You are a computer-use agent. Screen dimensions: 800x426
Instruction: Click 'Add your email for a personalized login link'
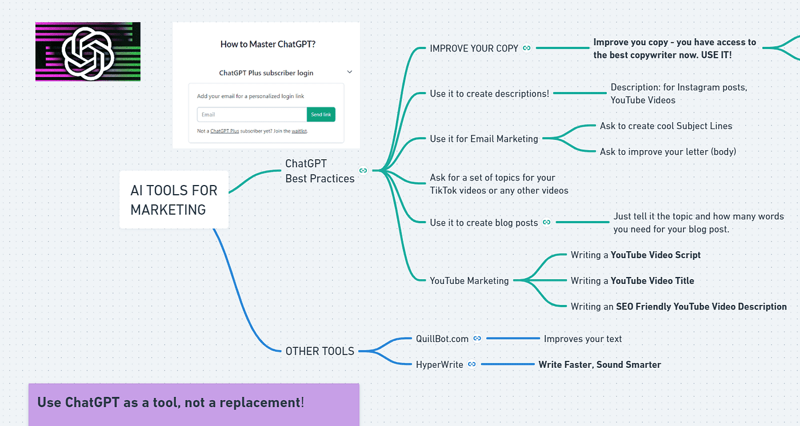point(250,96)
